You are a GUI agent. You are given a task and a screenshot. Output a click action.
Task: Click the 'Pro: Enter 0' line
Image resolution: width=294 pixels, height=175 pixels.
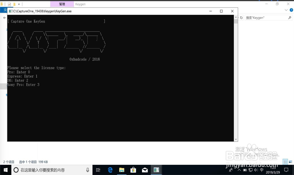pyautogui.click(x=19, y=72)
